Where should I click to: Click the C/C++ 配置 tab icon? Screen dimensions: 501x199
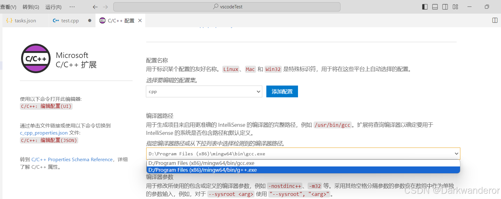pos(102,20)
